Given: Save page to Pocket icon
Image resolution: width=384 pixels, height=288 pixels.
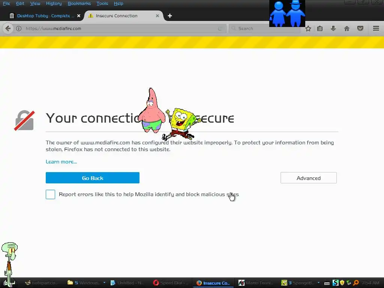Looking at the screenshot, I should click(x=360, y=28).
